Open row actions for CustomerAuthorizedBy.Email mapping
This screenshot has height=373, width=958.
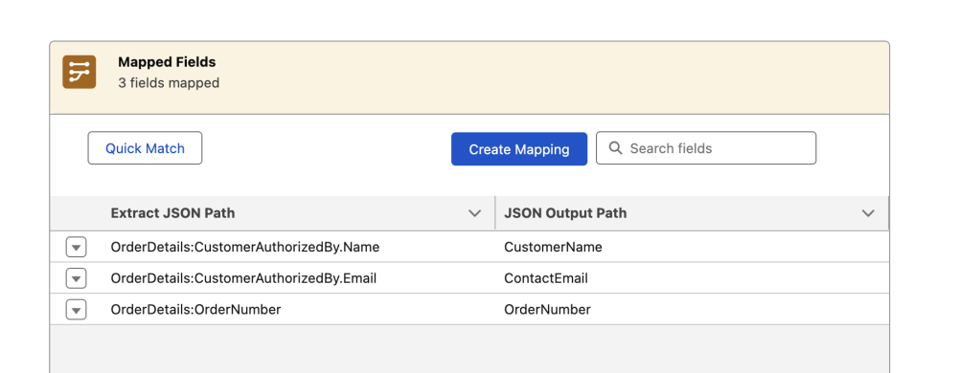click(76, 278)
